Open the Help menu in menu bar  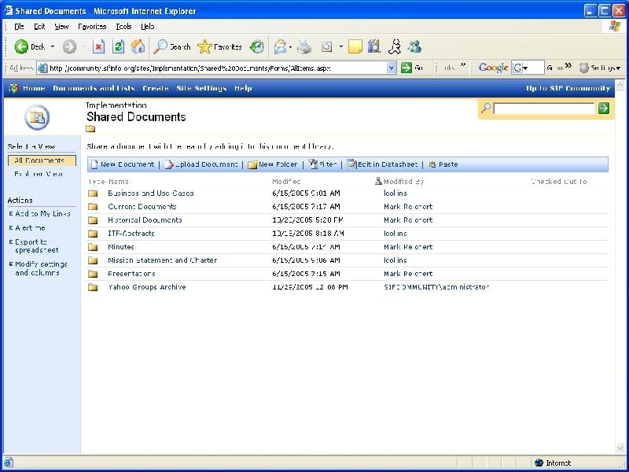[147, 27]
